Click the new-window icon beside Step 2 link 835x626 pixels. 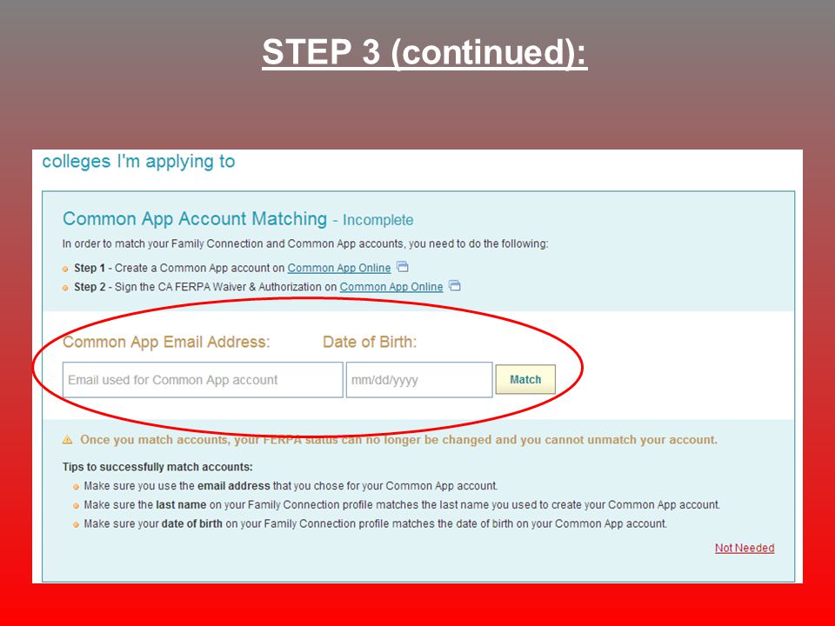pos(455,285)
